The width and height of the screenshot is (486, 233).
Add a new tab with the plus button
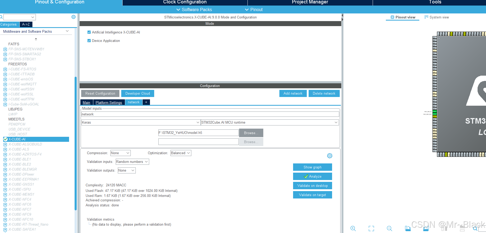[146, 102]
